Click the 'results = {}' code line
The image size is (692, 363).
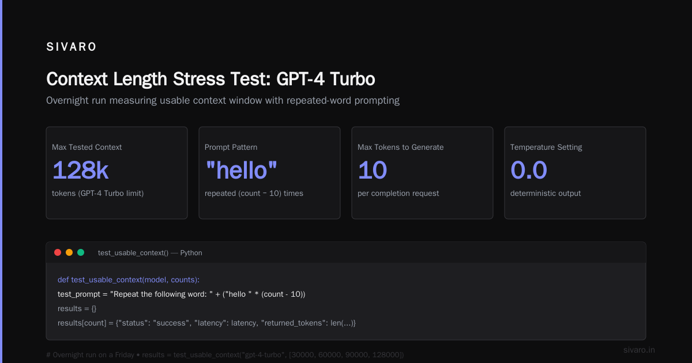pos(77,308)
